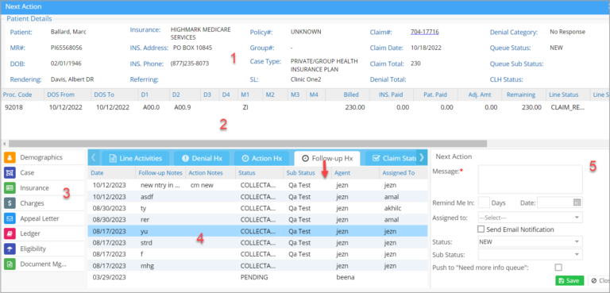
Task: Click the horizontal scrollbar under charges grid
Action: (x=248, y=144)
